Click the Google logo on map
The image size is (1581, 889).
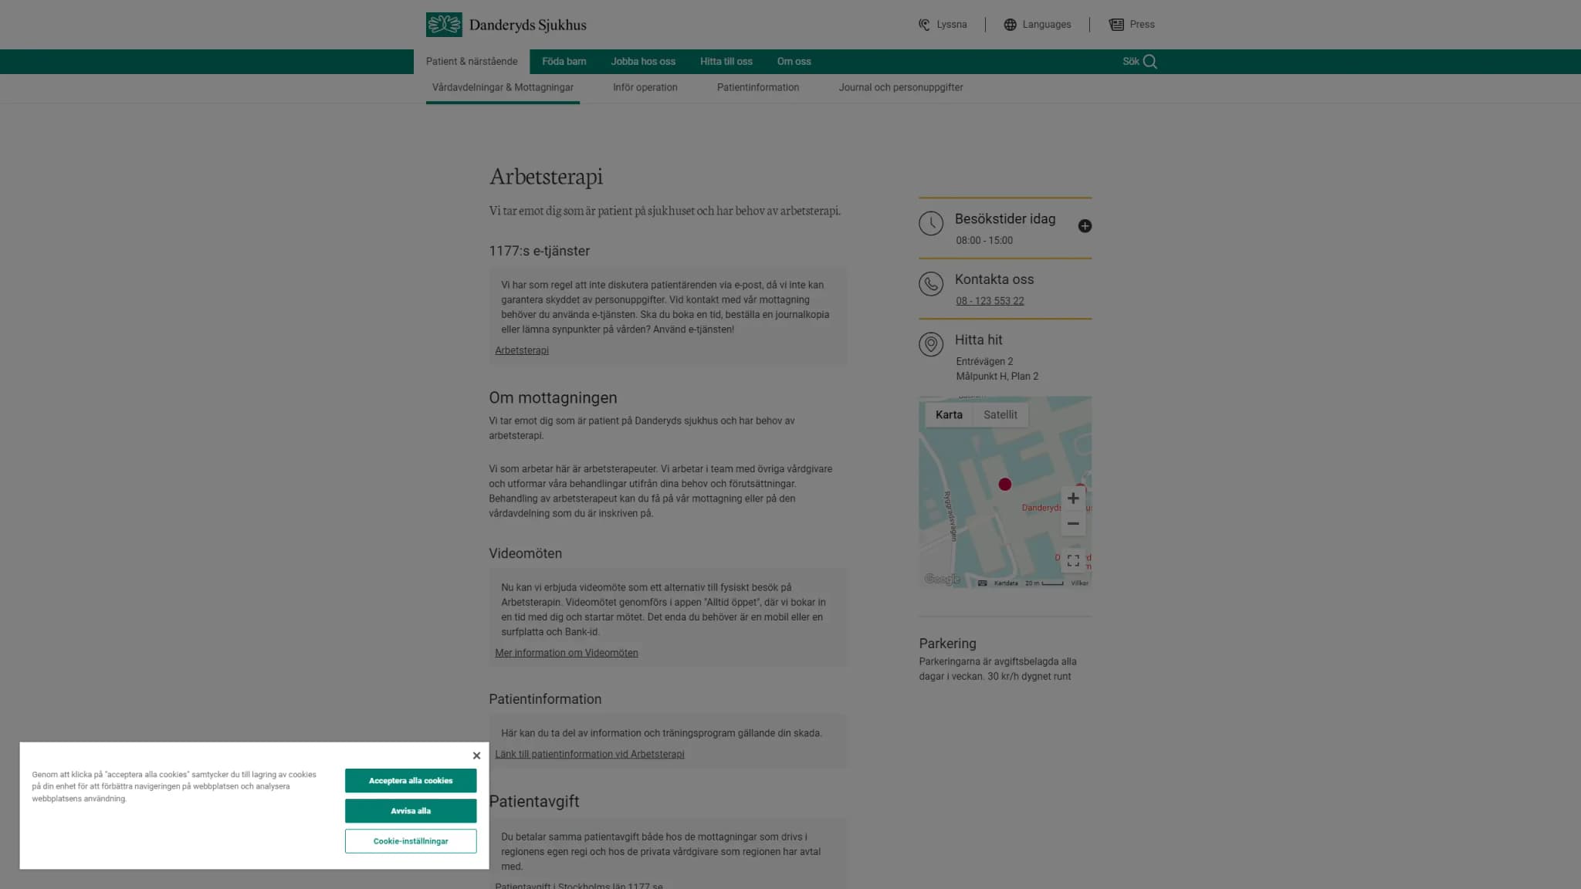(942, 580)
